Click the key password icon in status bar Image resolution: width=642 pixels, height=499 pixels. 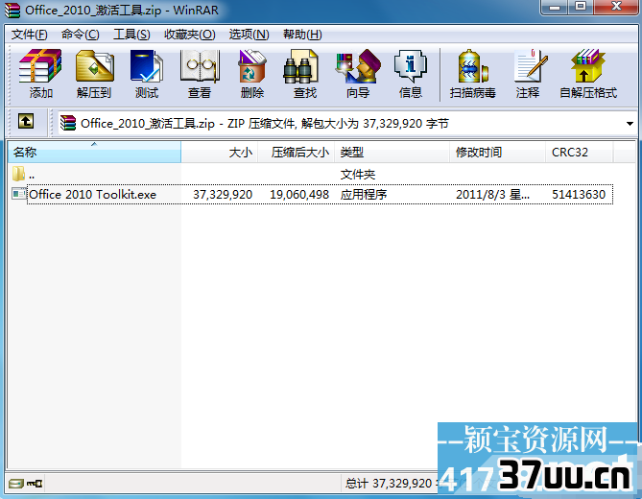click(x=35, y=484)
